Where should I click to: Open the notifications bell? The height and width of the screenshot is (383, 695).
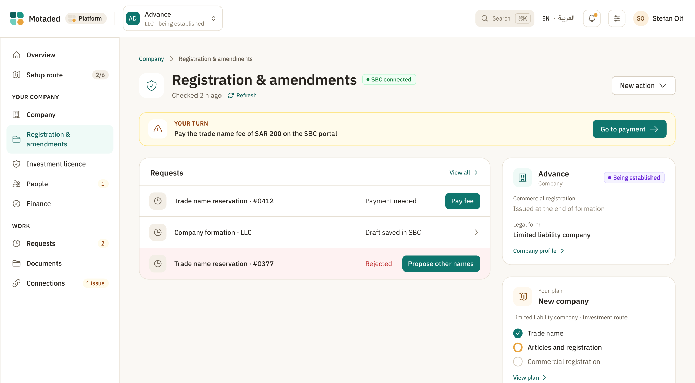[592, 18]
